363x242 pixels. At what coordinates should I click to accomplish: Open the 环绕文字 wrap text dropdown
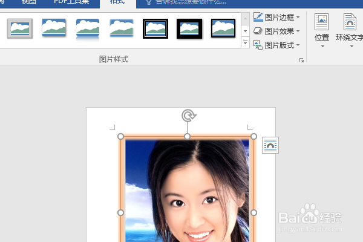pyautogui.click(x=350, y=31)
